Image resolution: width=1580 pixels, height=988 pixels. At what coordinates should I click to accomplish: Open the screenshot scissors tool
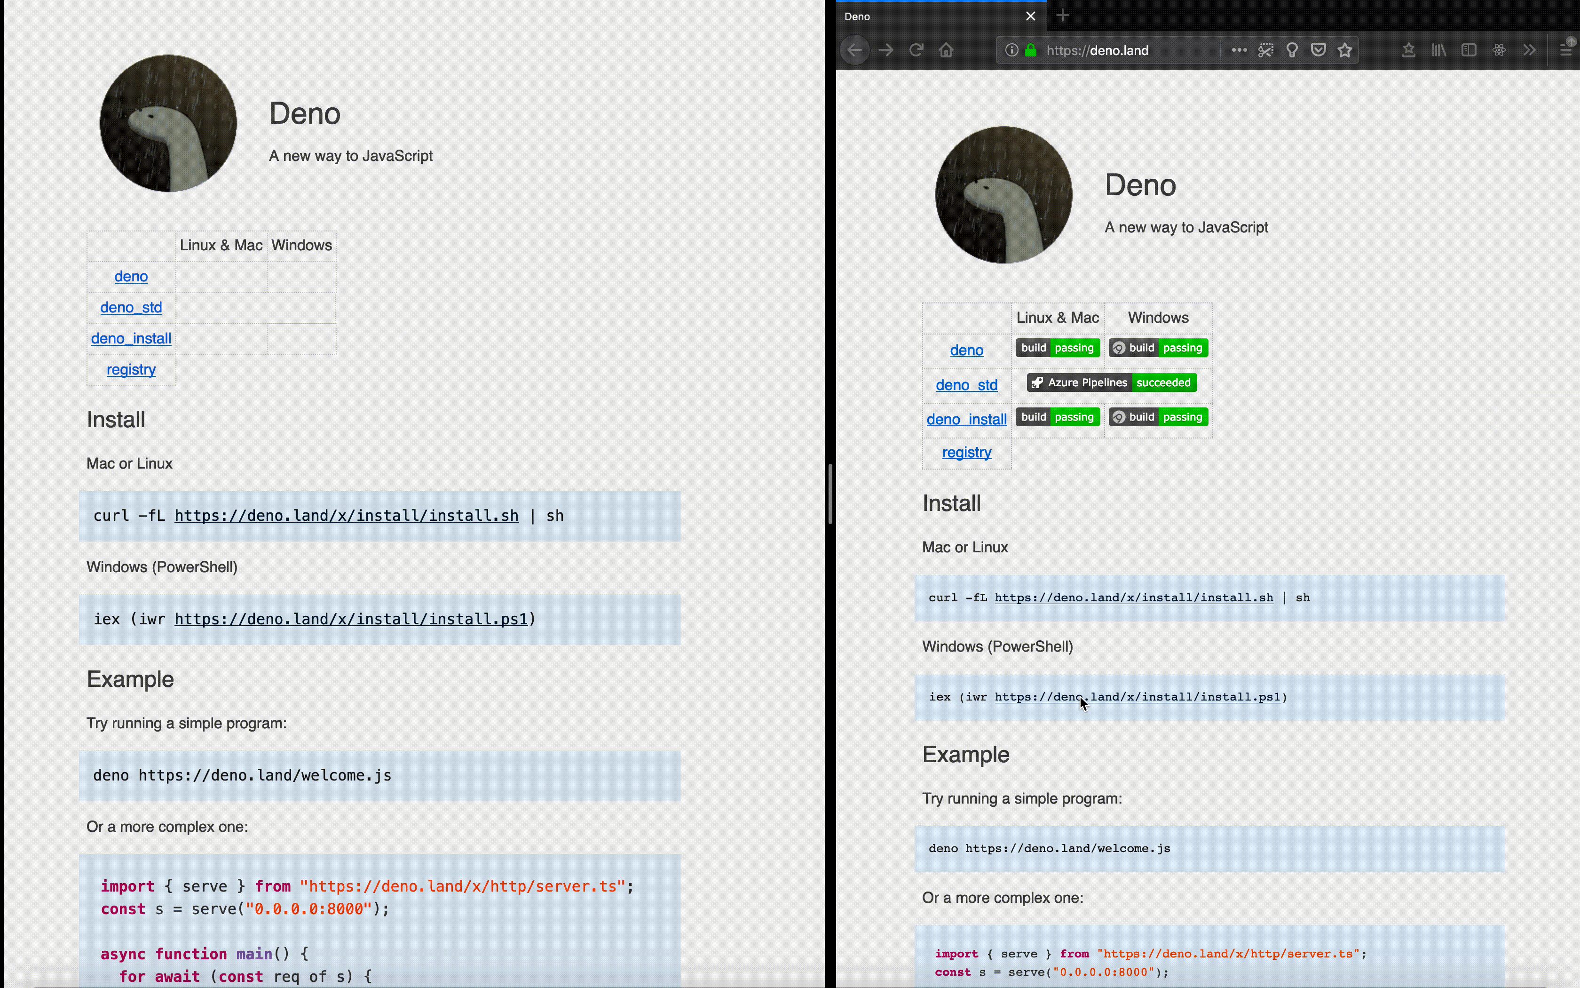tap(1265, 50)
